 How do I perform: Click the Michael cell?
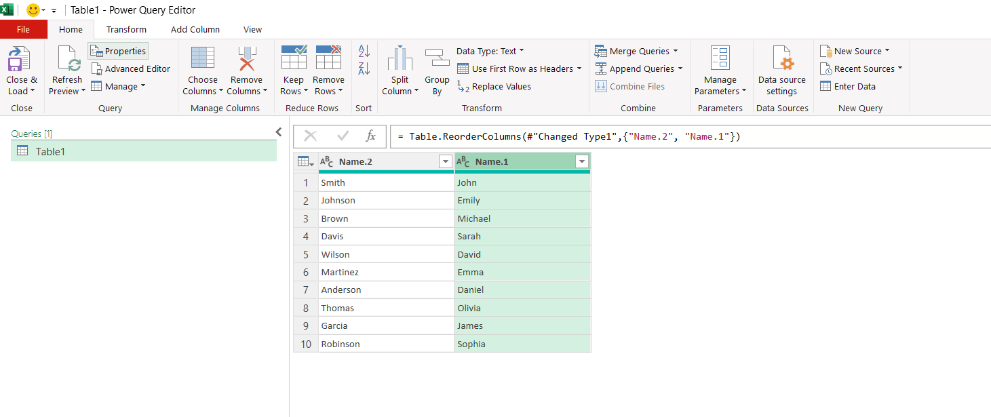pos(522,218)
